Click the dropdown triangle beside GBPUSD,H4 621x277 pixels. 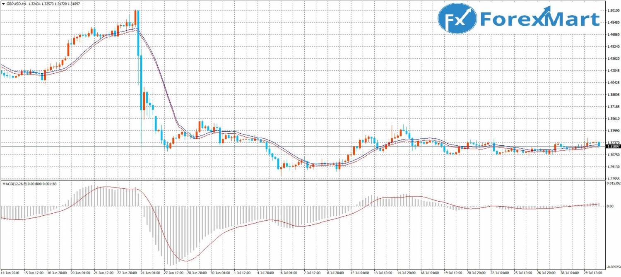tap(3, 4)
